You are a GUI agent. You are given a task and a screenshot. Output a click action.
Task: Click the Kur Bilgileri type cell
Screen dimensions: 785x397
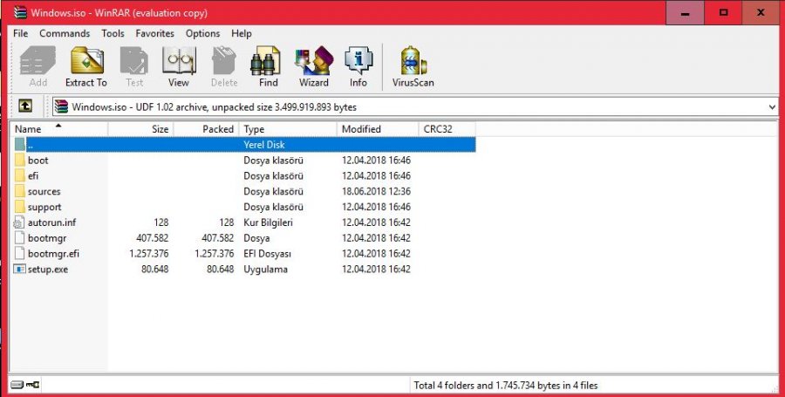[268, 222]
